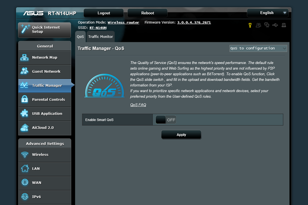Select the Traffic Manager graph icon
This screenshot has width=308, height=205.
(24, 85)
